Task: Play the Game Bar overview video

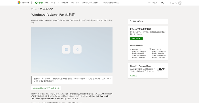Action: [72, 50]
